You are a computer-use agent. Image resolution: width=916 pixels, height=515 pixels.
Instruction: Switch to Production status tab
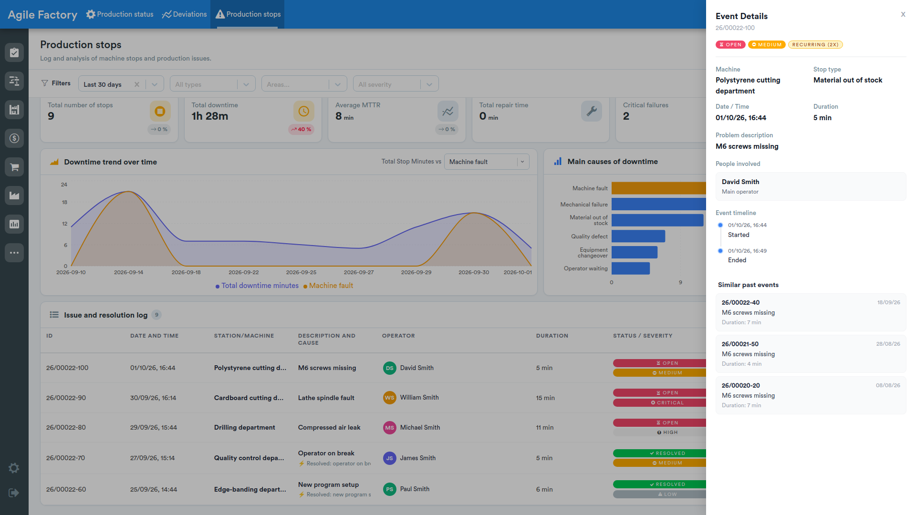point(120,14)
